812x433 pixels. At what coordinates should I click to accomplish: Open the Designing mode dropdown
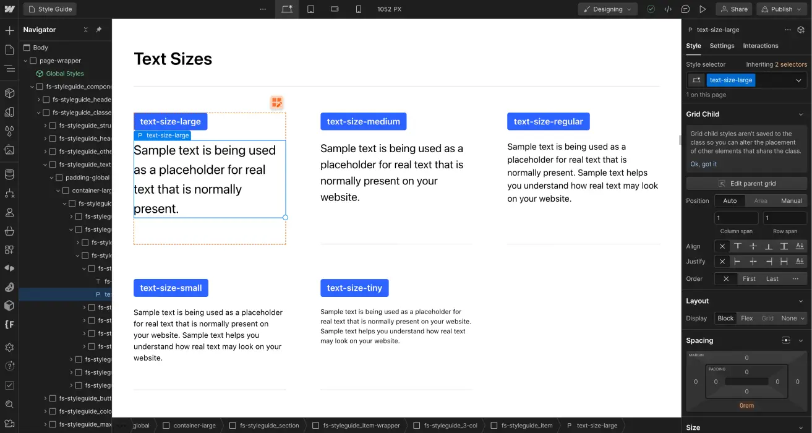tap(607, 9)
